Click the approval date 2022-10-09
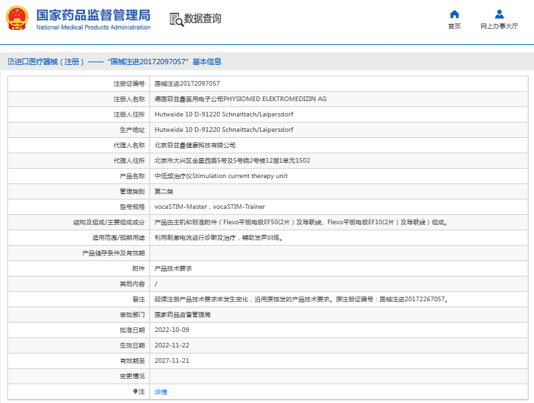The height and width of the screenshot is (403, 534). coord(172,330)
